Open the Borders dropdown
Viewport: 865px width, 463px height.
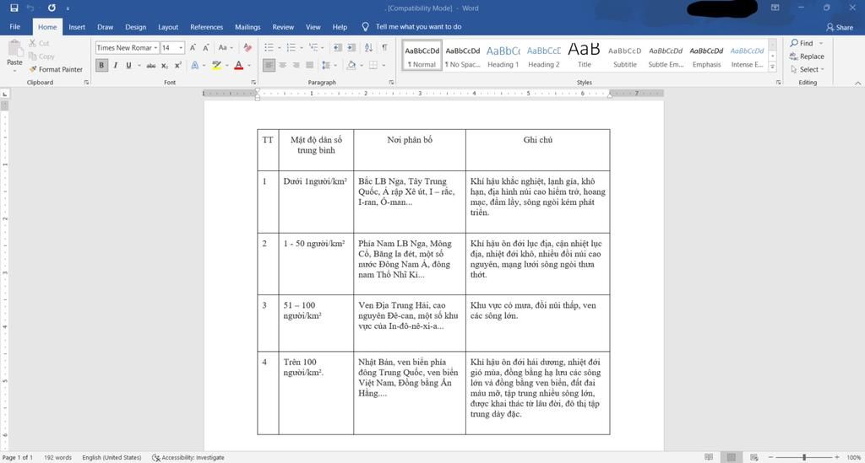tap(384, 66)
